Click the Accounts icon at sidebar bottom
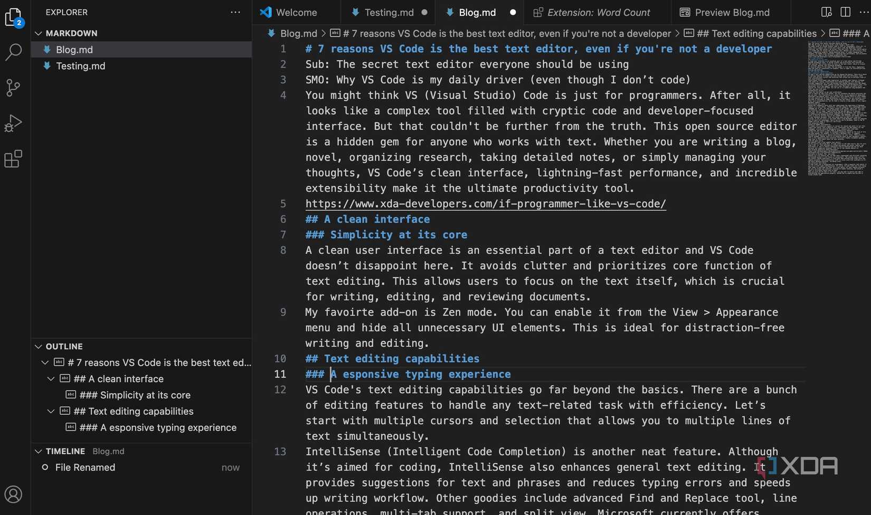The height and width of the screenshot is (515, 871). pyautogui.click(x=13, y=494)
